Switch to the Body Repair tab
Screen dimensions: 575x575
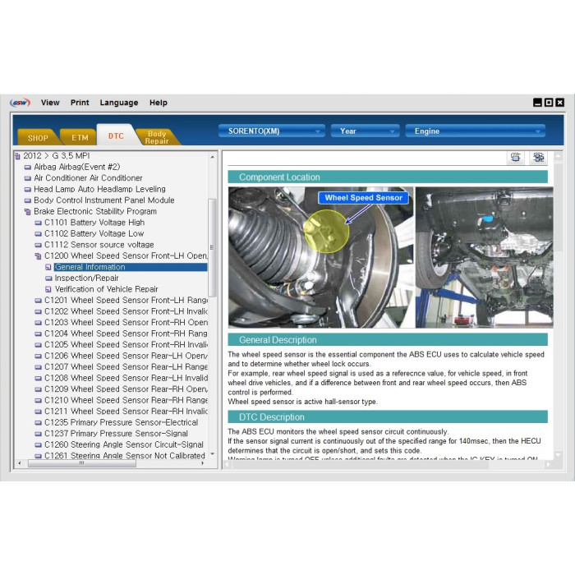(x=157, y=137)
